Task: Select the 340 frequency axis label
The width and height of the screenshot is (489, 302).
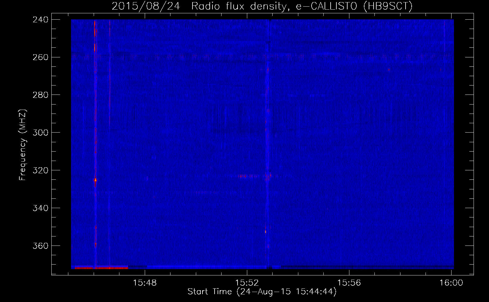Action: point(40,208)
